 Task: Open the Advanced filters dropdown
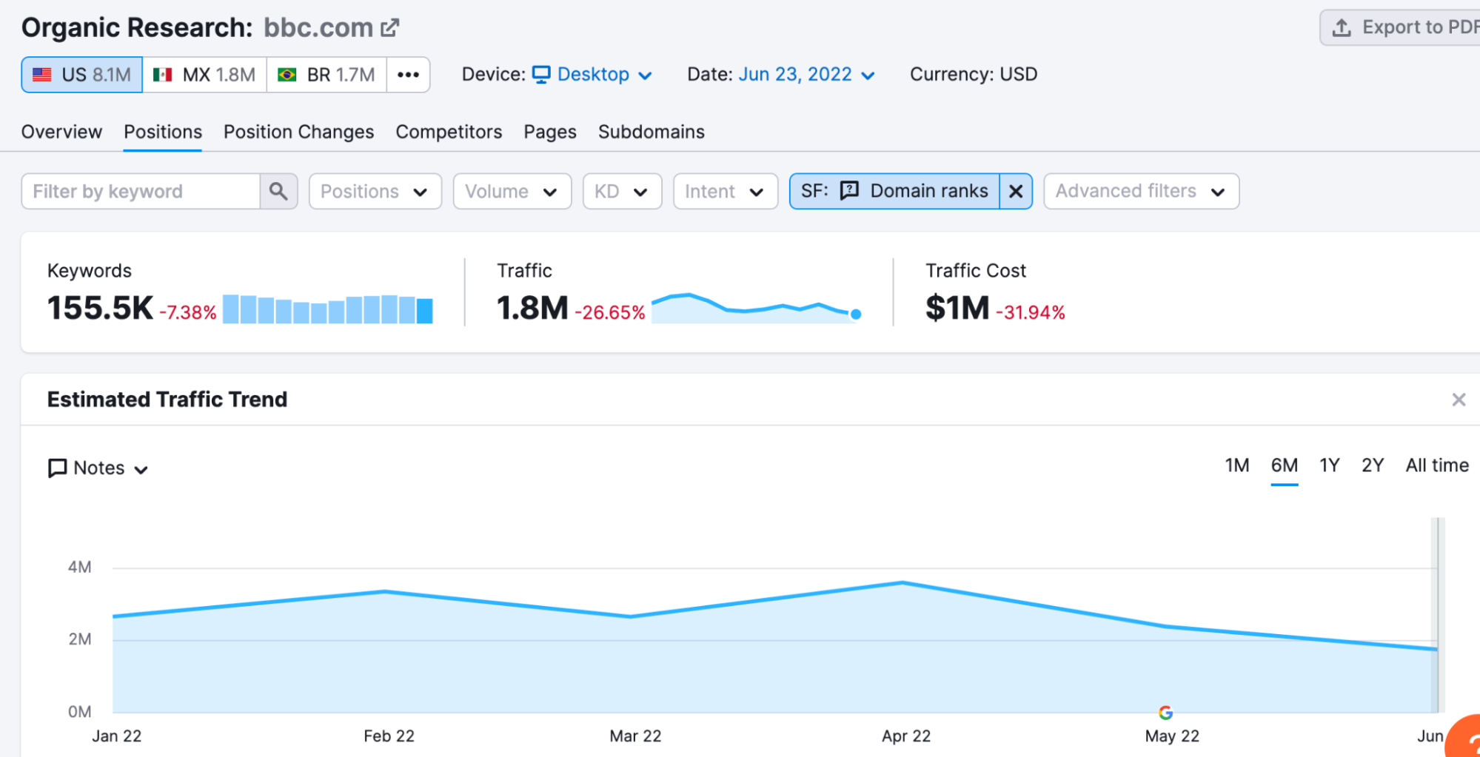click(x=1141, y=192)
